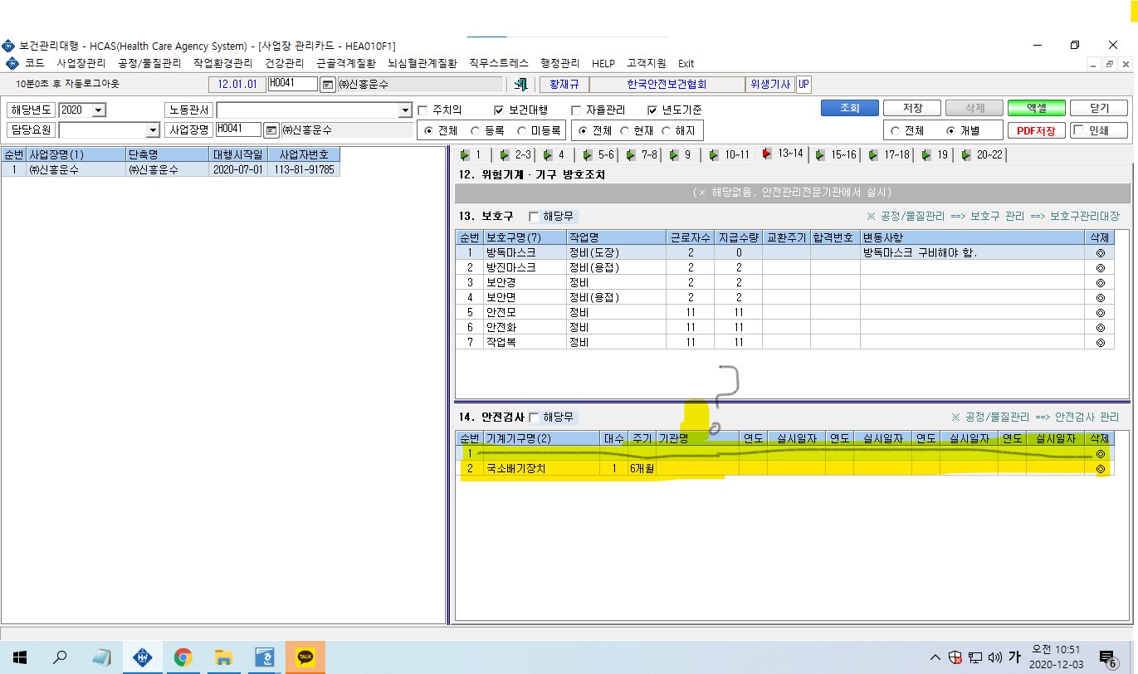Select the 미등록 radio button
Viewport: 1138px width, 674px height.
tap(521, 130)
